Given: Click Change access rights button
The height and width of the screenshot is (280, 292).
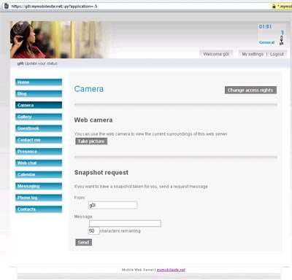Looking at the screenshot, I should [250, 90].
